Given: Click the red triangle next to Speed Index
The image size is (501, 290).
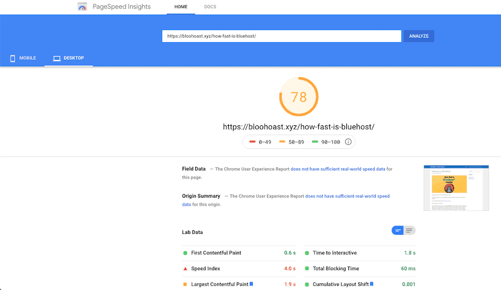Looking at the screenshot, I should point(185,269).
